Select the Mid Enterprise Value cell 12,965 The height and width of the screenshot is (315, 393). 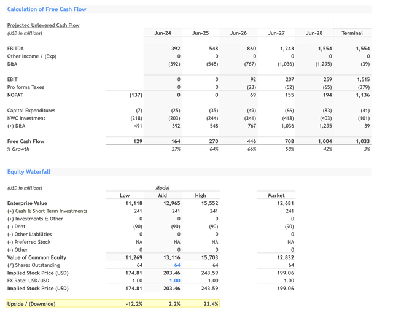(x=171, y=203)
